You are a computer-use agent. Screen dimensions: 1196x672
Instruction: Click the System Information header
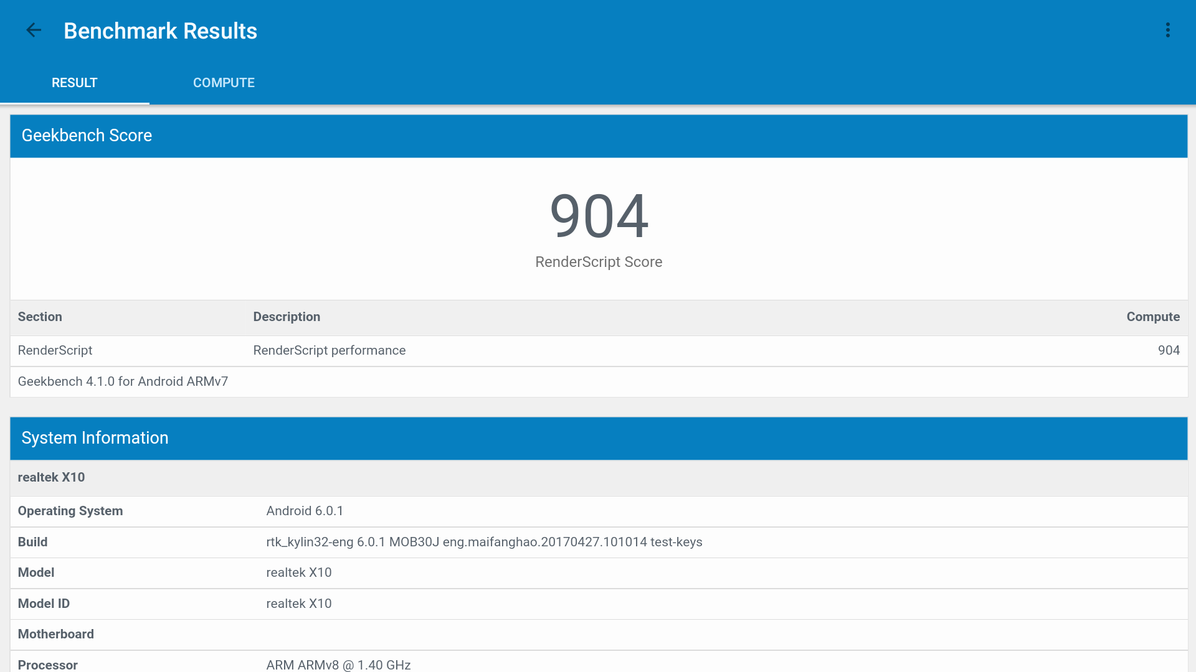tap(95, 438)
